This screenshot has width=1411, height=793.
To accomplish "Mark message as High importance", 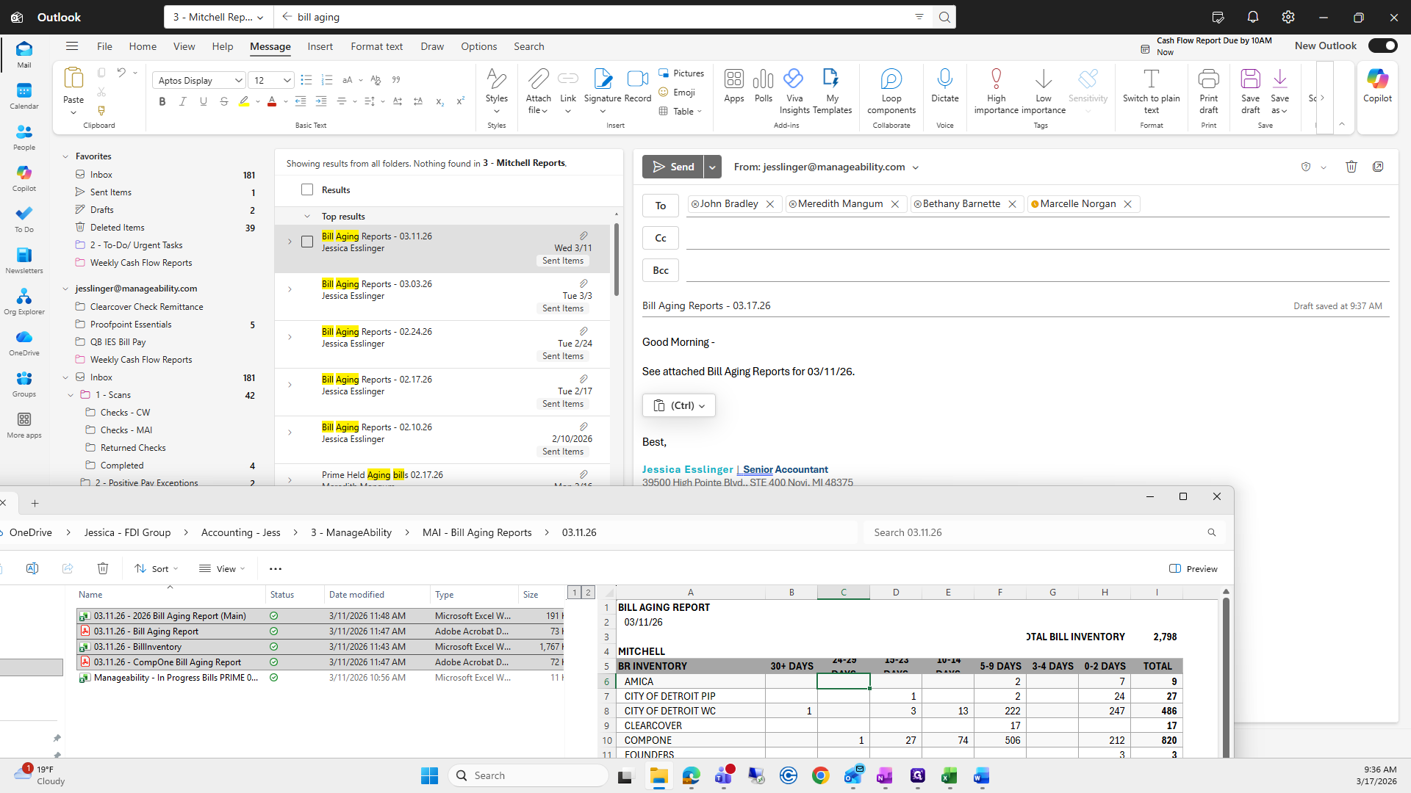I will 996,79.
